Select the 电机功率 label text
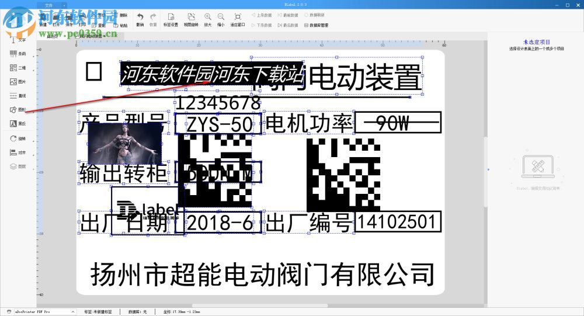 (x=309, y=123)
